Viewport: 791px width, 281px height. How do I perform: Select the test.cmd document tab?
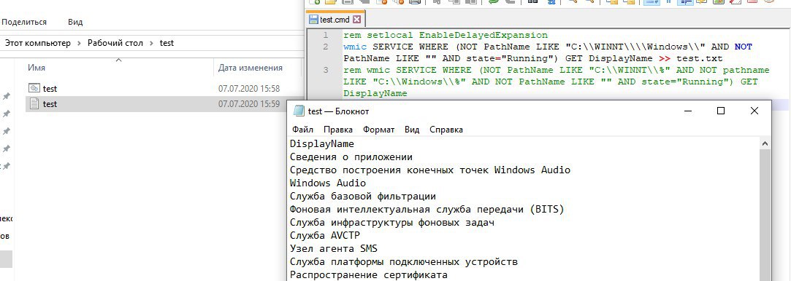pos(335,20)
